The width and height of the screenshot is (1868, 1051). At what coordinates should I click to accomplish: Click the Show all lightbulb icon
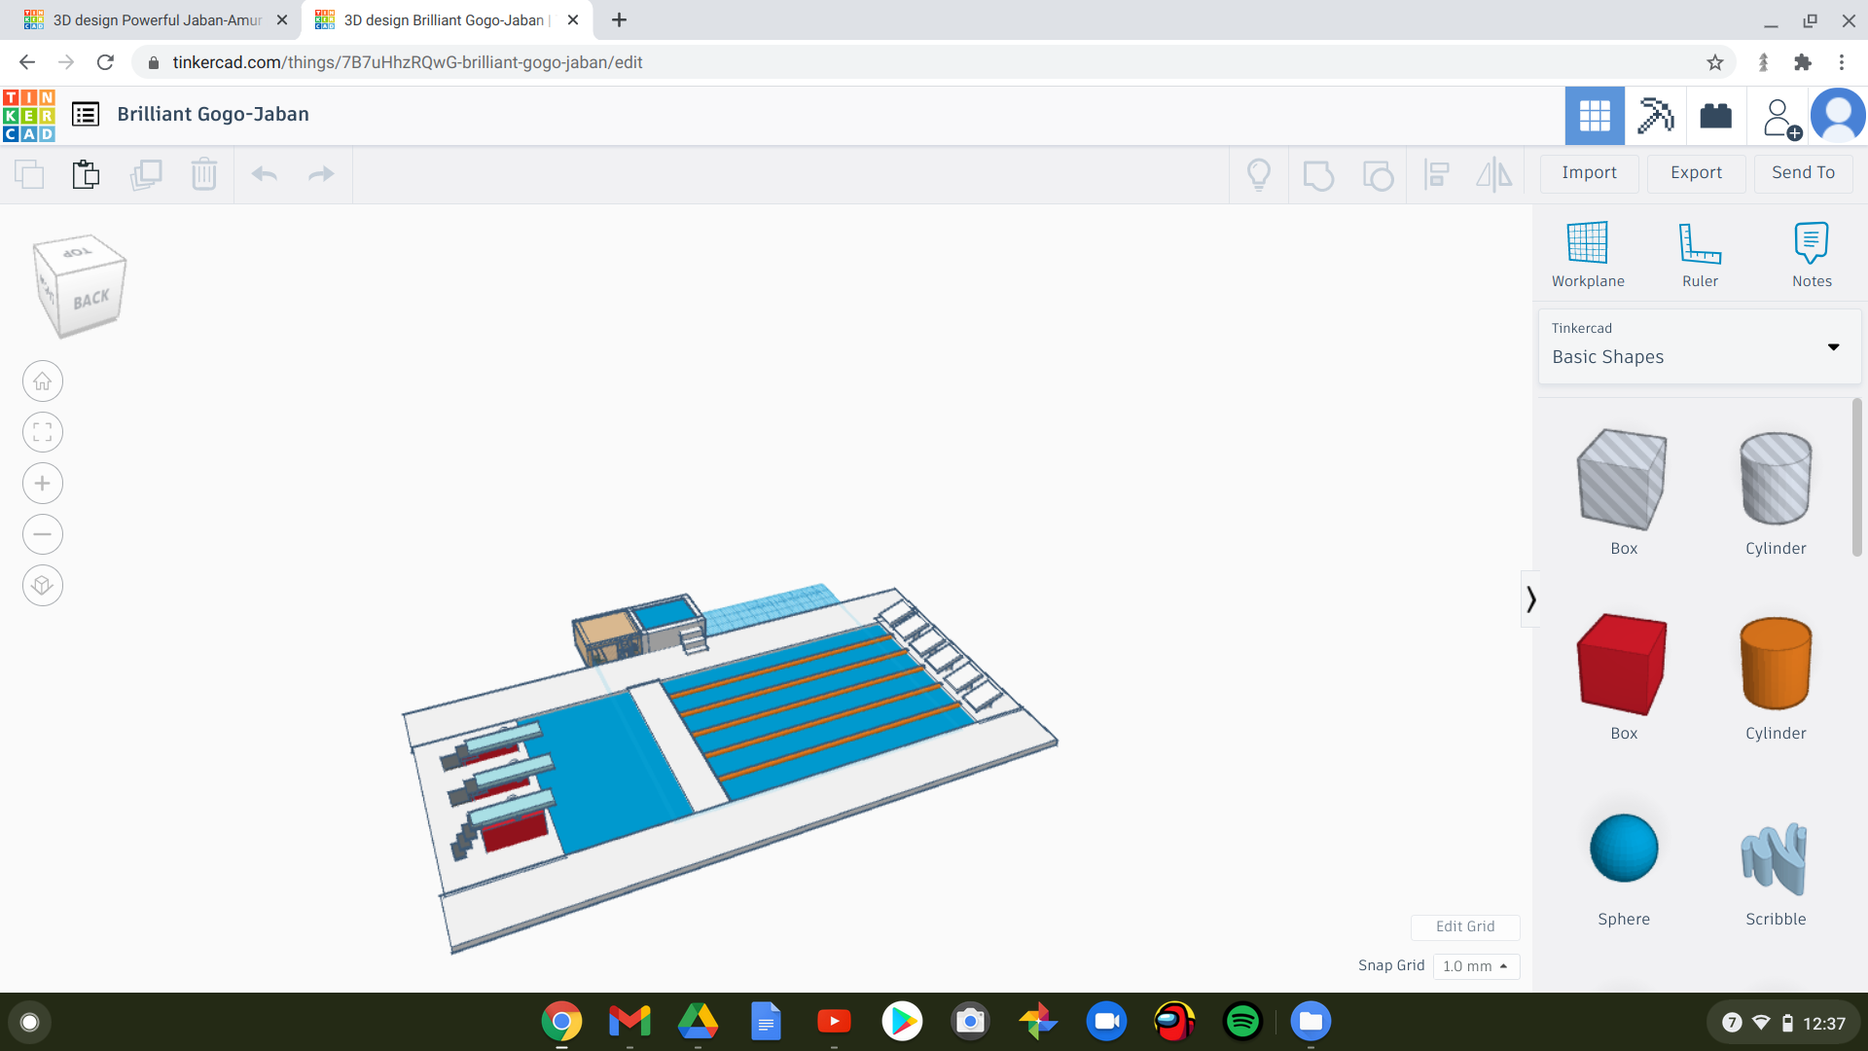[1259, 174]
